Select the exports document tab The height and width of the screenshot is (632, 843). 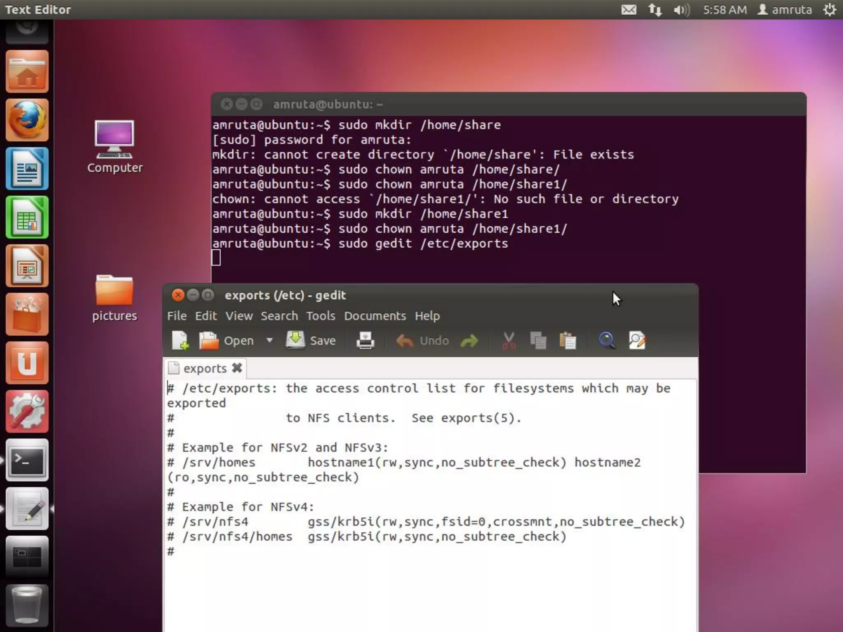tap(205, 368)
